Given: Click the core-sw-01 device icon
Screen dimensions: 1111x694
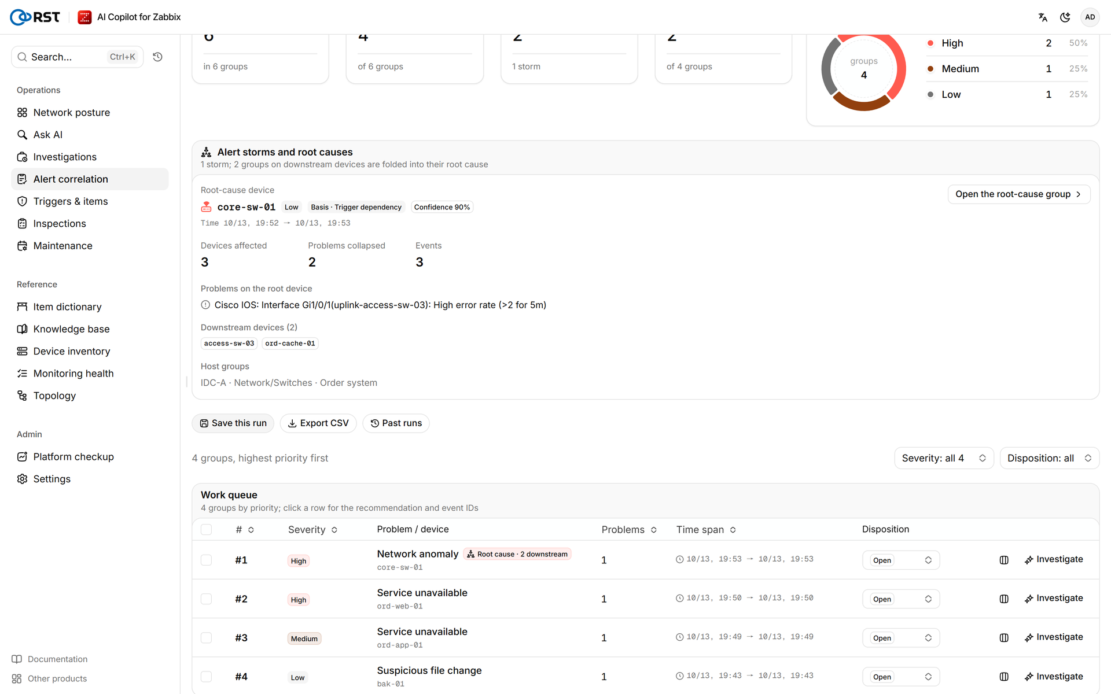Looking at the screenshot, I should [x=206, y=207].
